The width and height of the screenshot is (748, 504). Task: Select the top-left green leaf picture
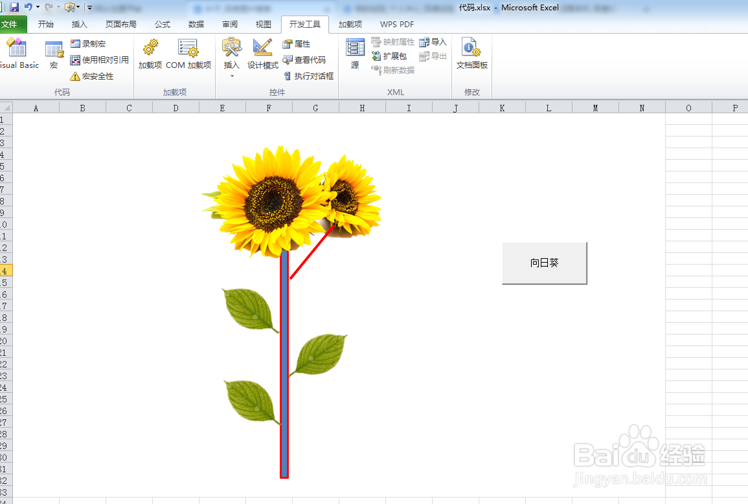[x=250, y=310]
